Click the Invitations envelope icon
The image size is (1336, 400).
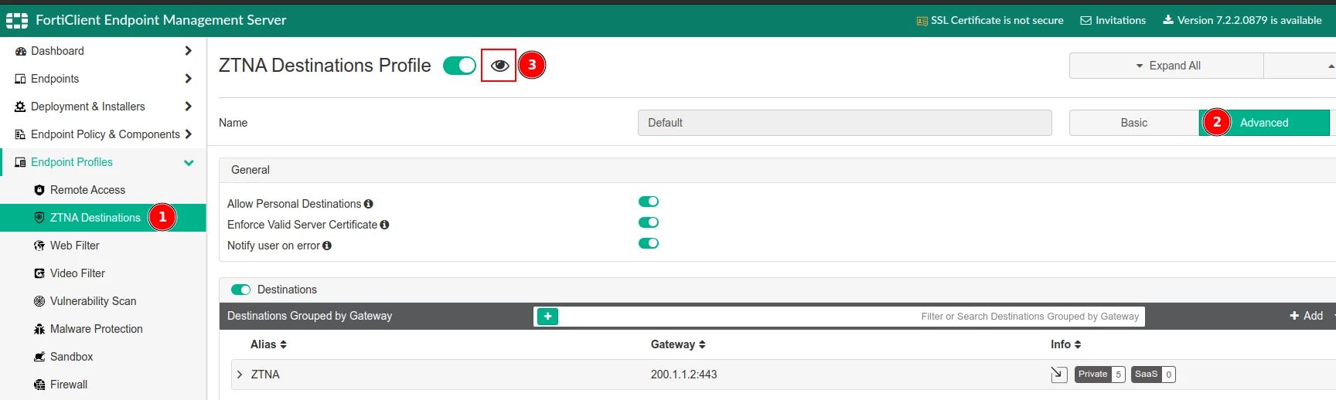coord(1086,20)
